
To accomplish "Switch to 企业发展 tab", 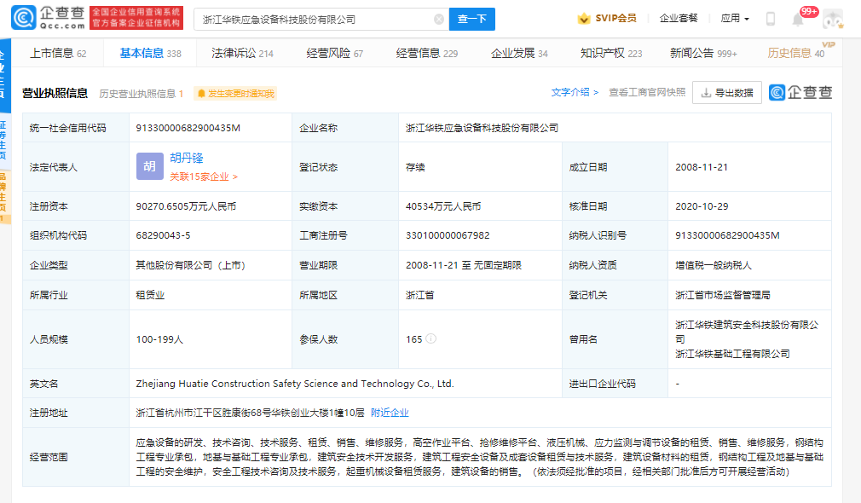I will click(519, 53).
